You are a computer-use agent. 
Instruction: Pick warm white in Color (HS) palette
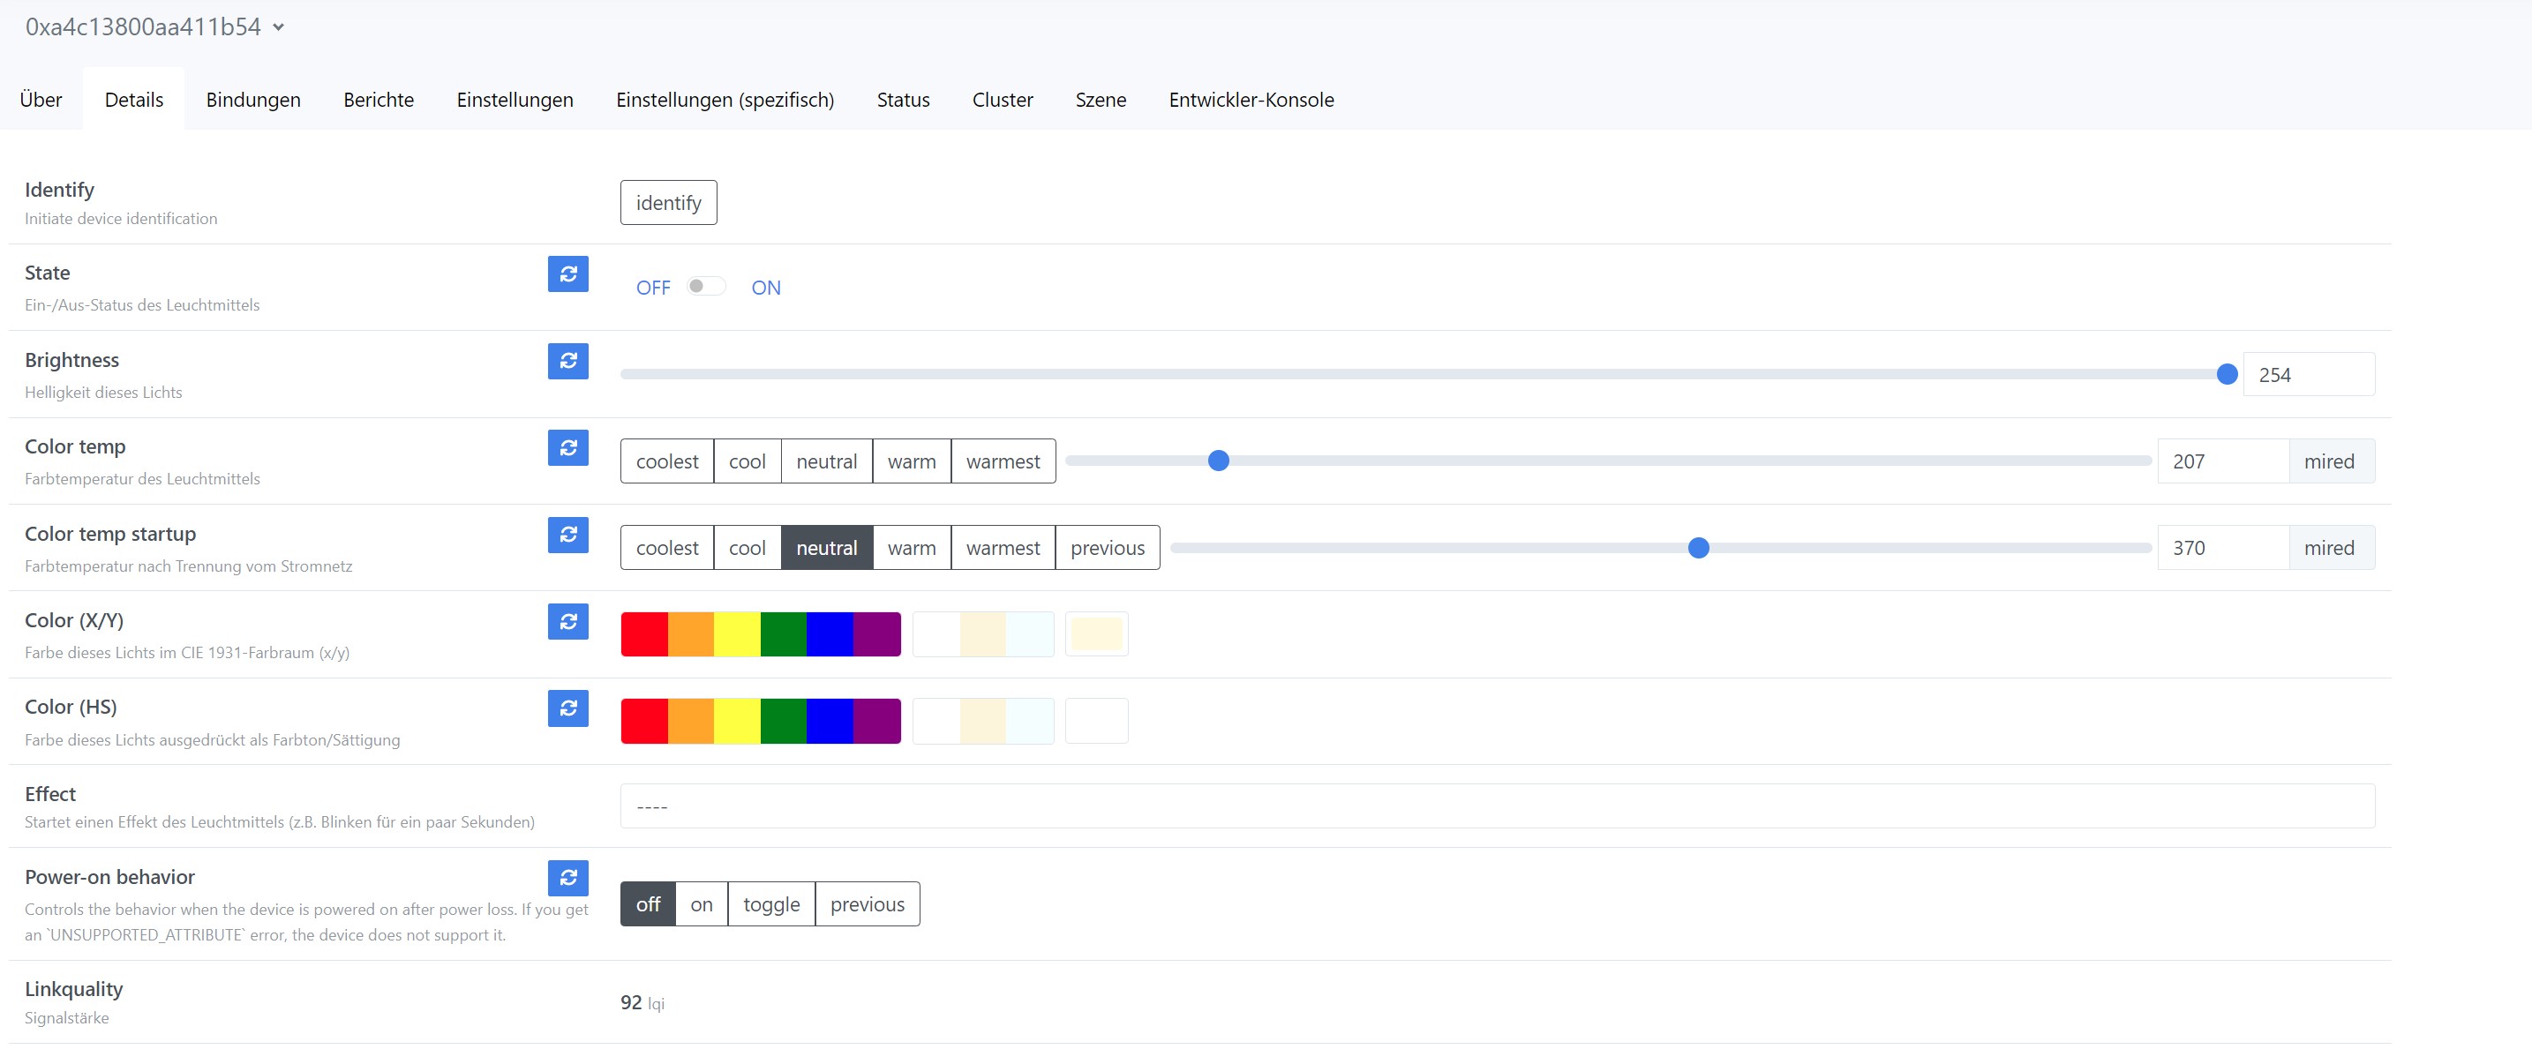click(x=983, y=721)
